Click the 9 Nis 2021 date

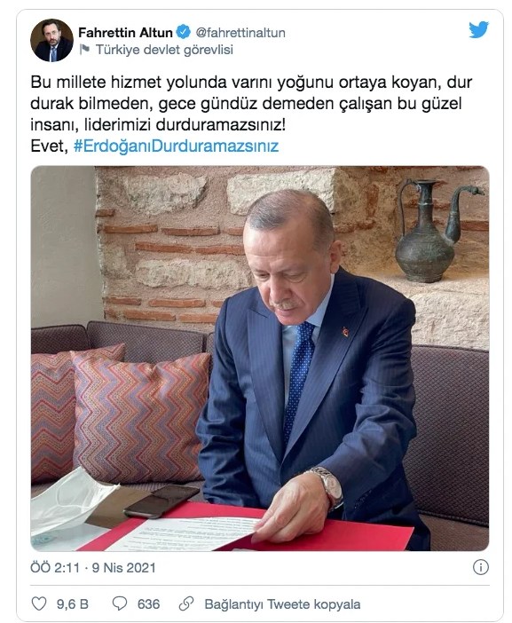(123, 567)
